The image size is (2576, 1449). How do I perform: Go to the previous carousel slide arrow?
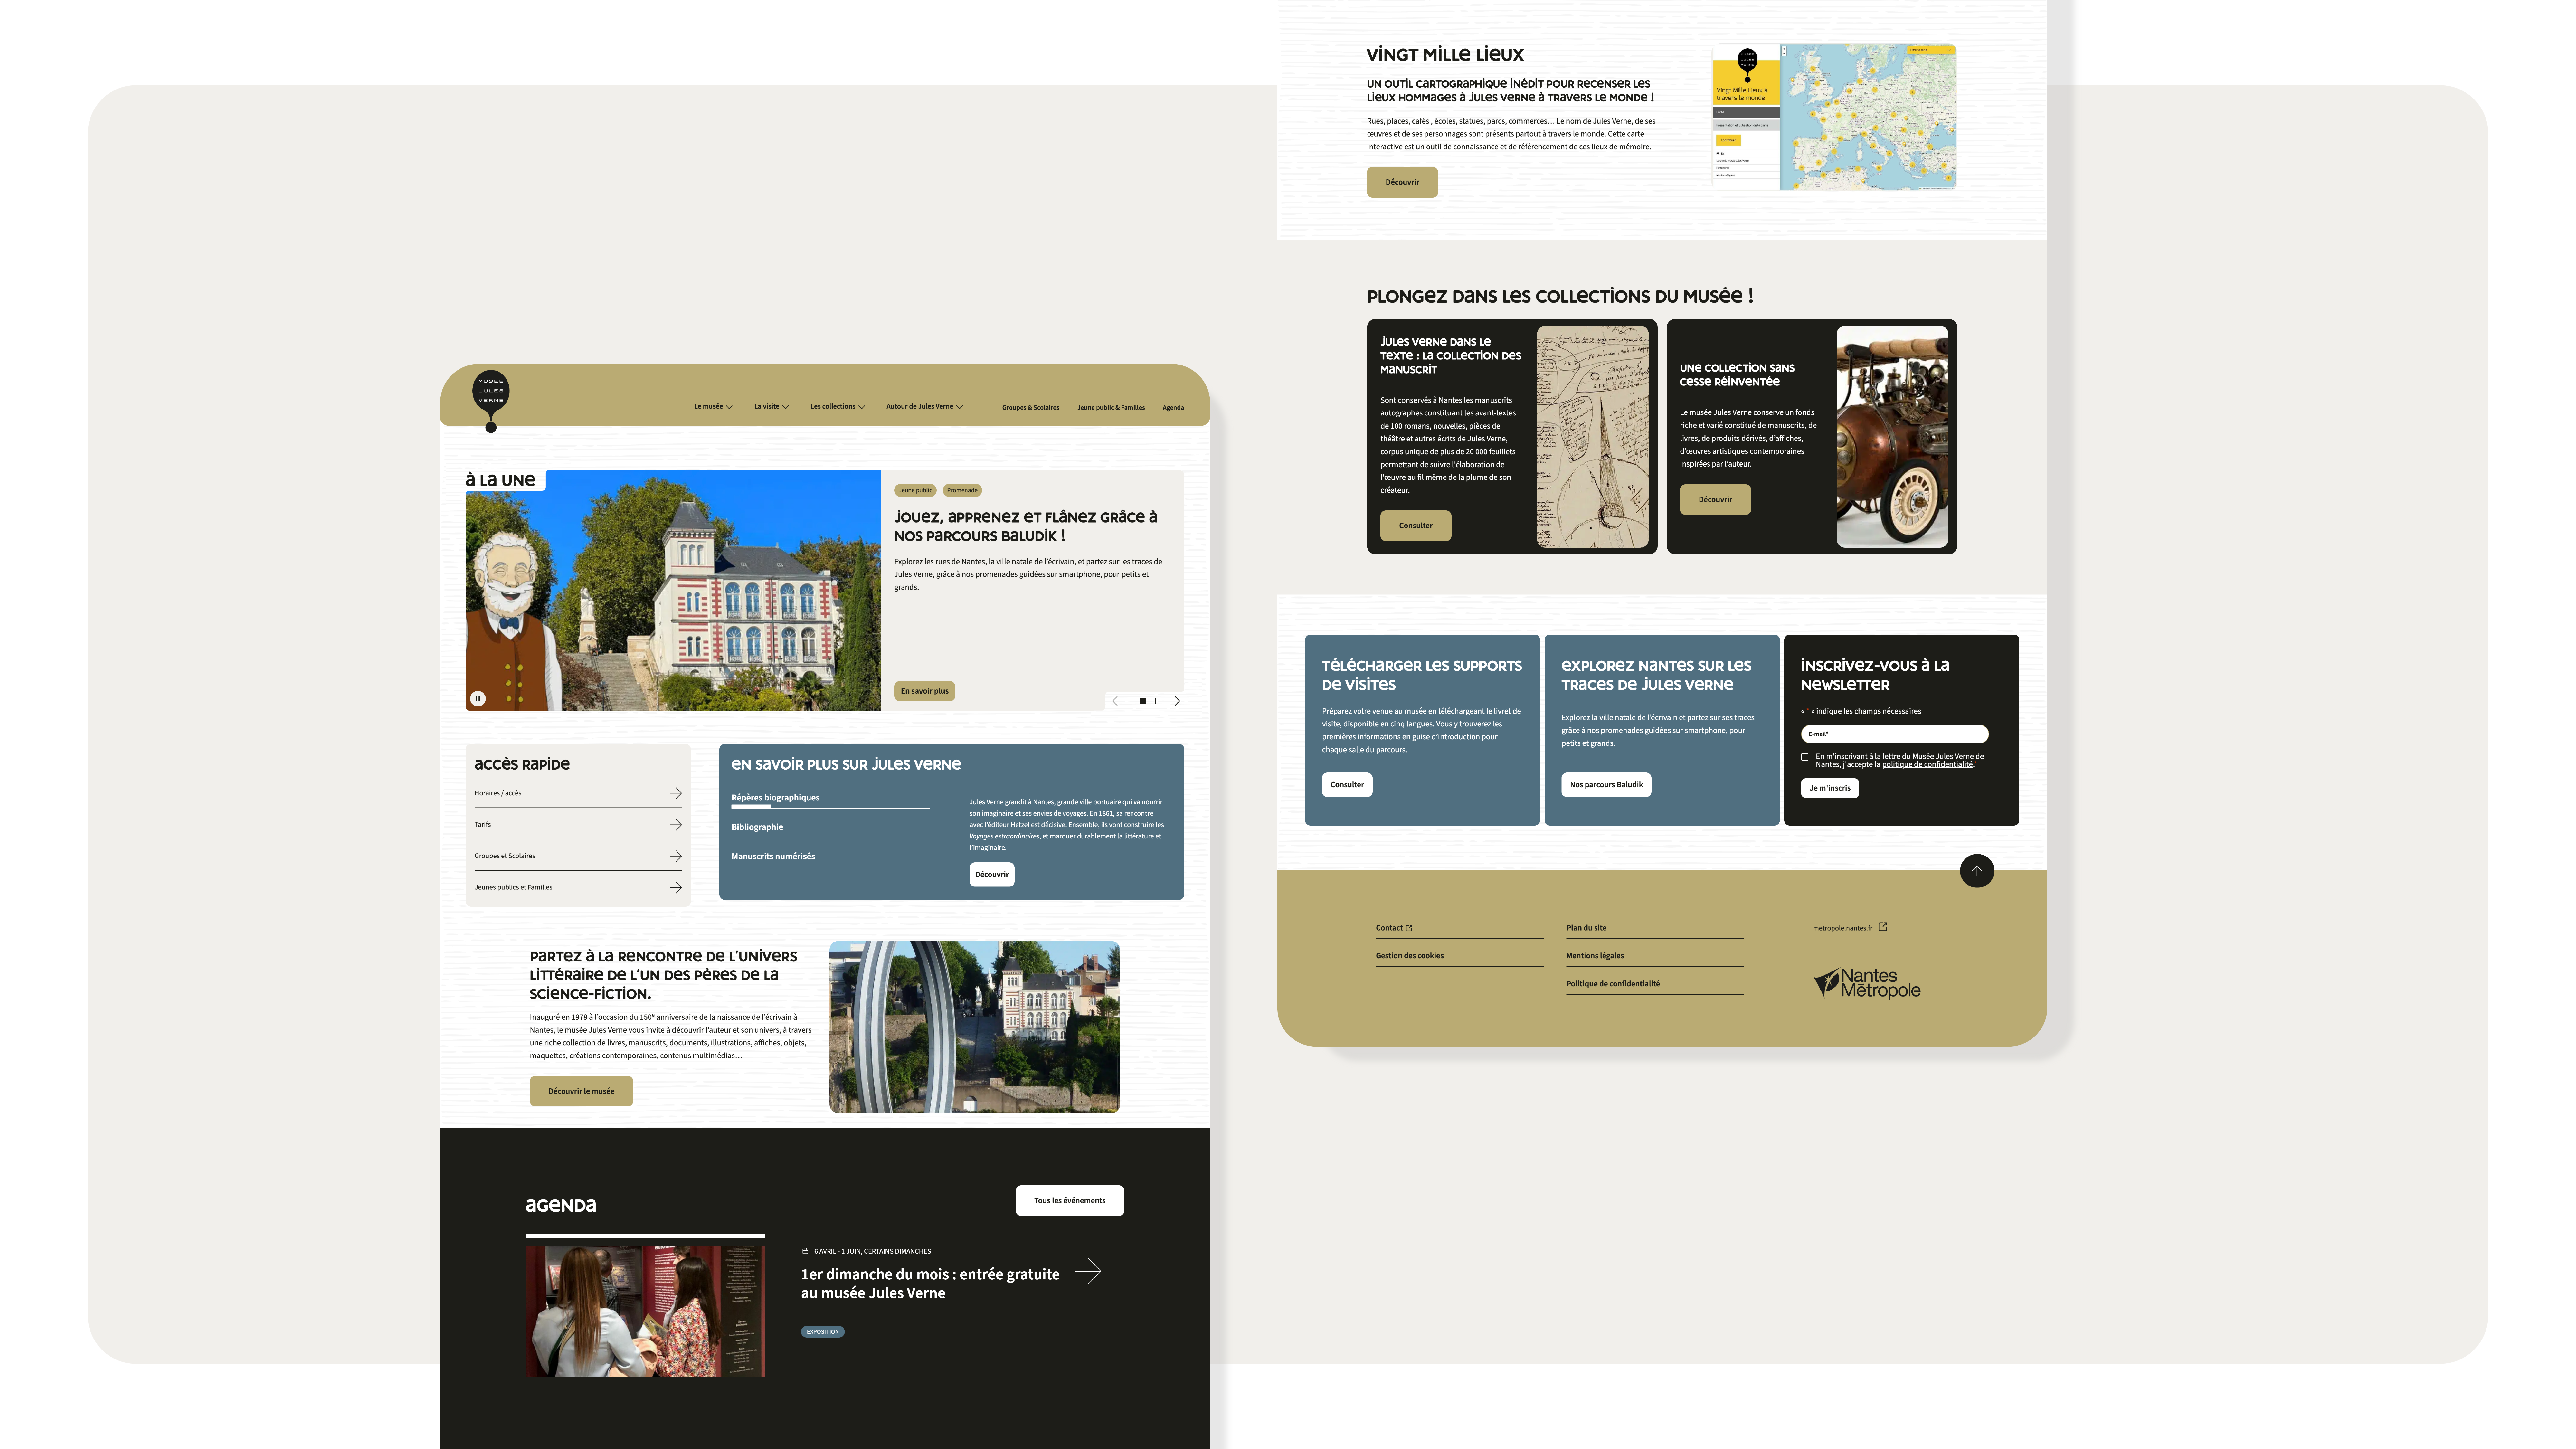1115,701
